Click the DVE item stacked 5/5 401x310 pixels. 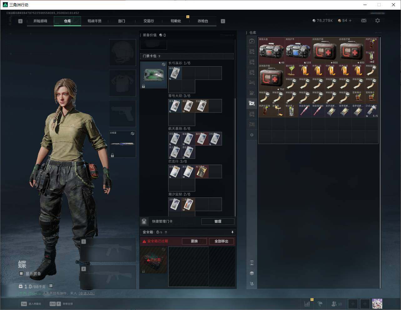coord(372,111)
